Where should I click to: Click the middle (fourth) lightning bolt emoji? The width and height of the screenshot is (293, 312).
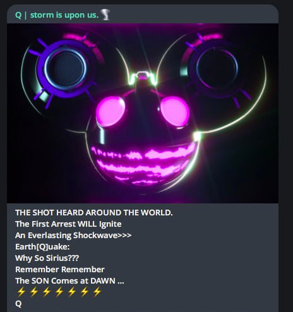click(x=59, y=292)
